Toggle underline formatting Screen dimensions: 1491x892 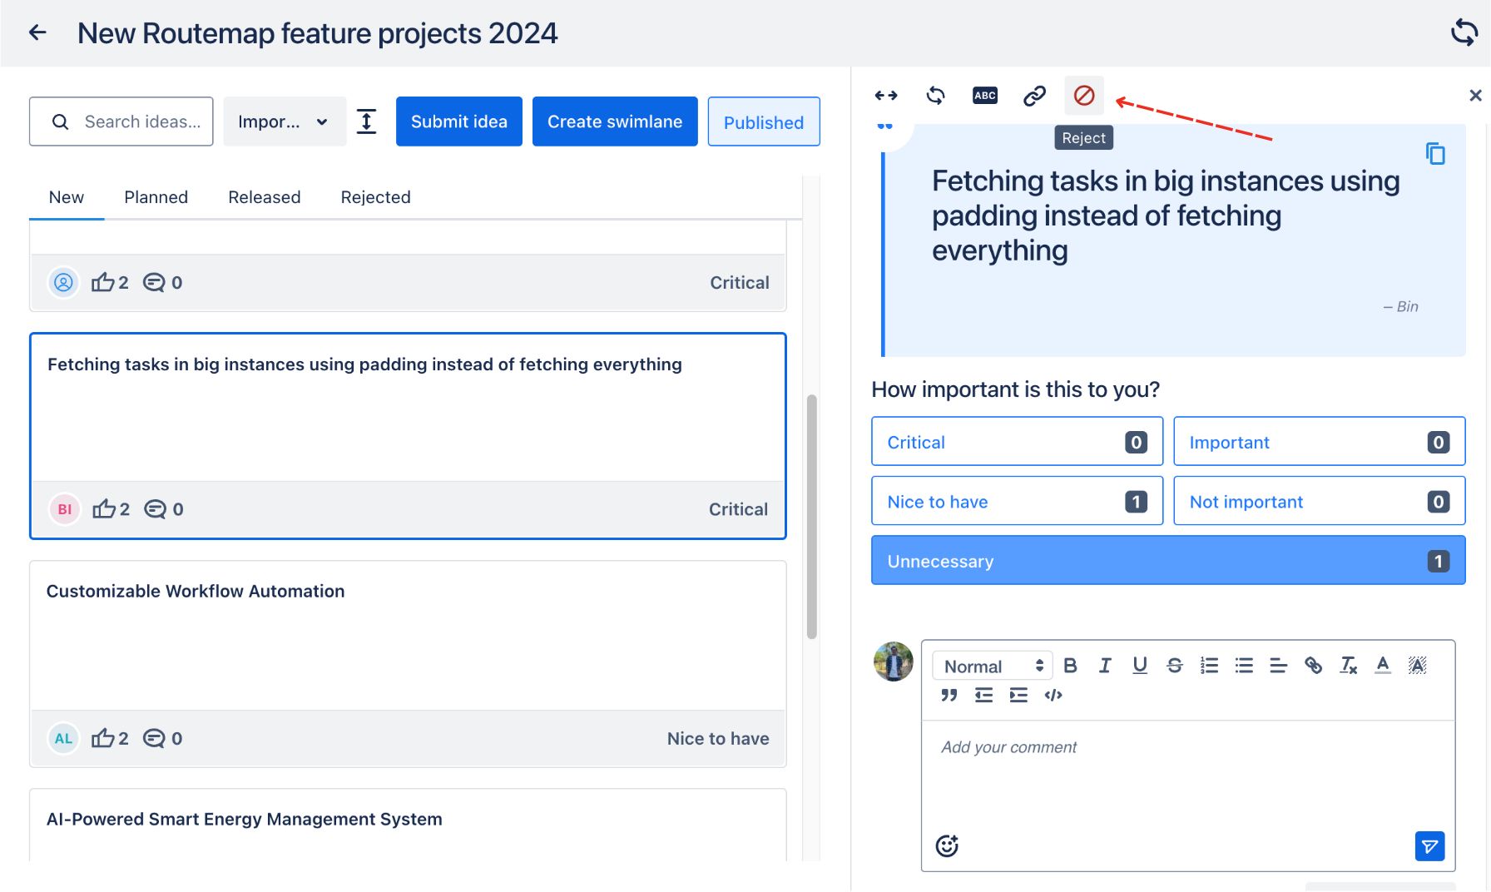point(1140,666)
